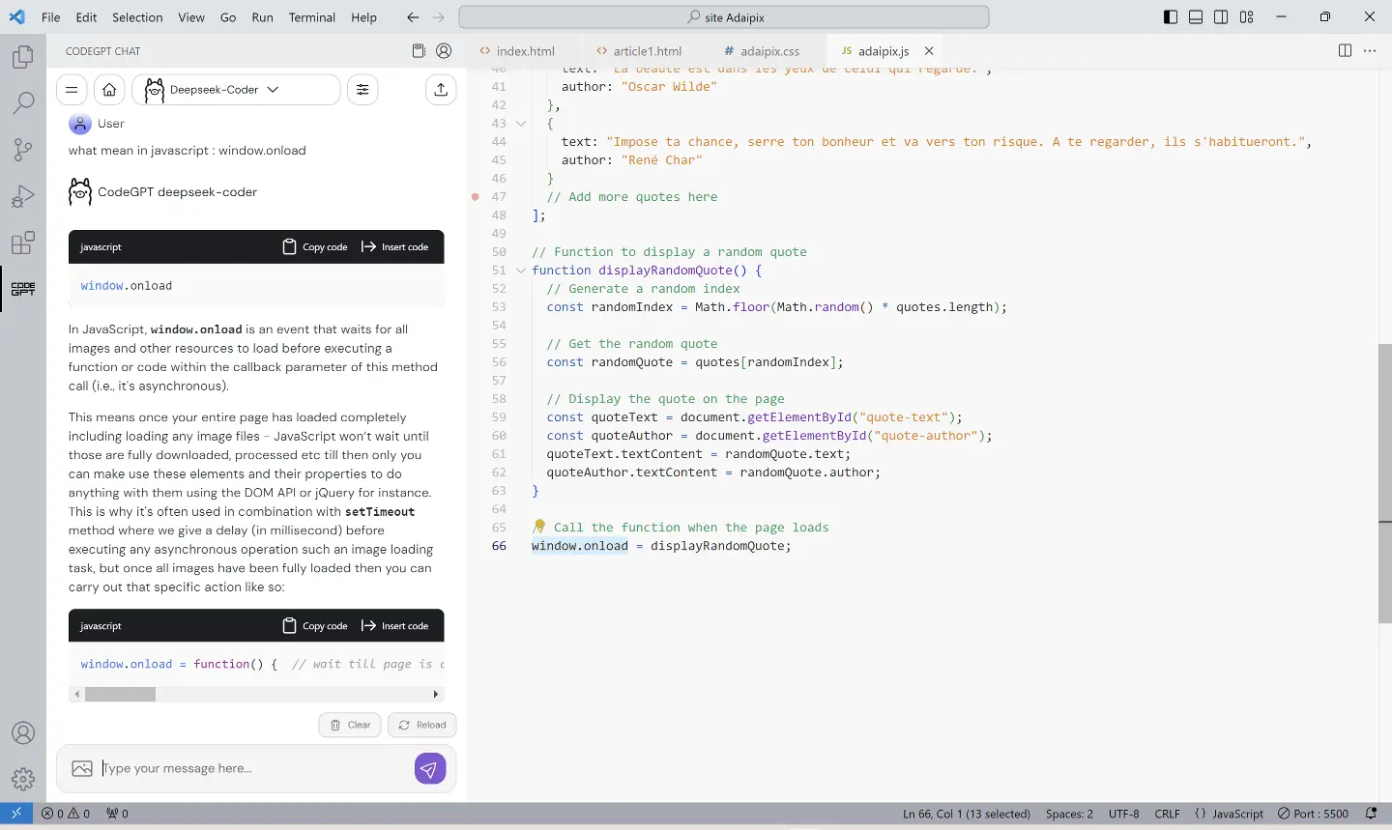The height and width of the screenshot is (830, 1392).
Task: Open the Deepseek-Coder model dropdown
Action: click(x=236, y=90)
